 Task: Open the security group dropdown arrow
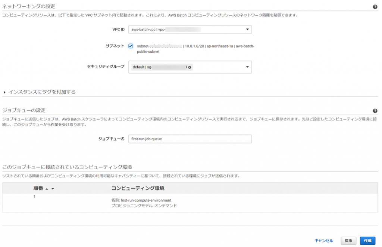point(247,67)
